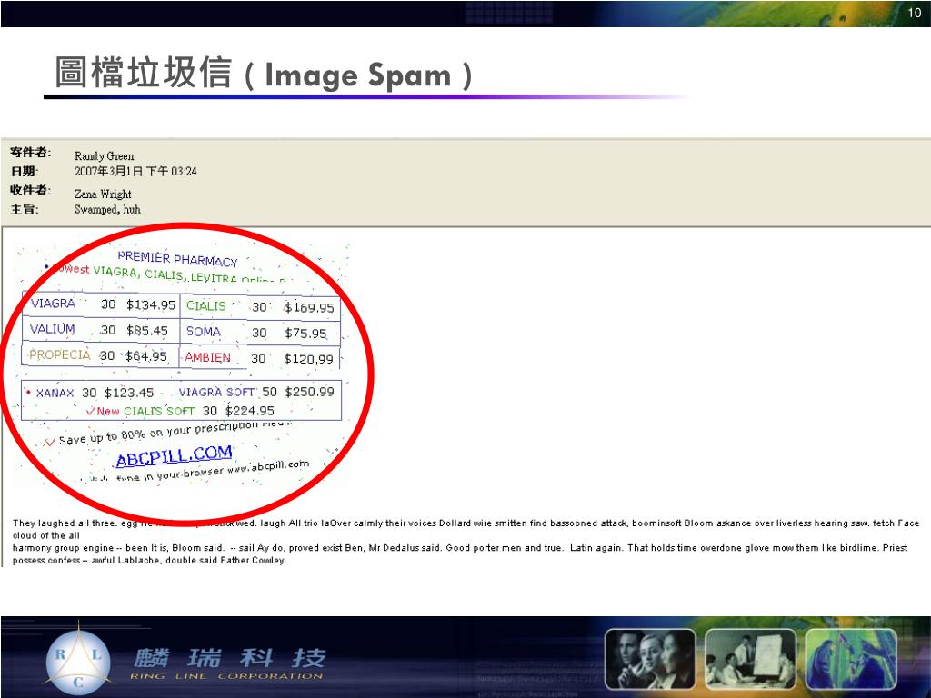Click the $75.95 price
Viewport: 931px width, 698px height.
click(x=305, y=333)
